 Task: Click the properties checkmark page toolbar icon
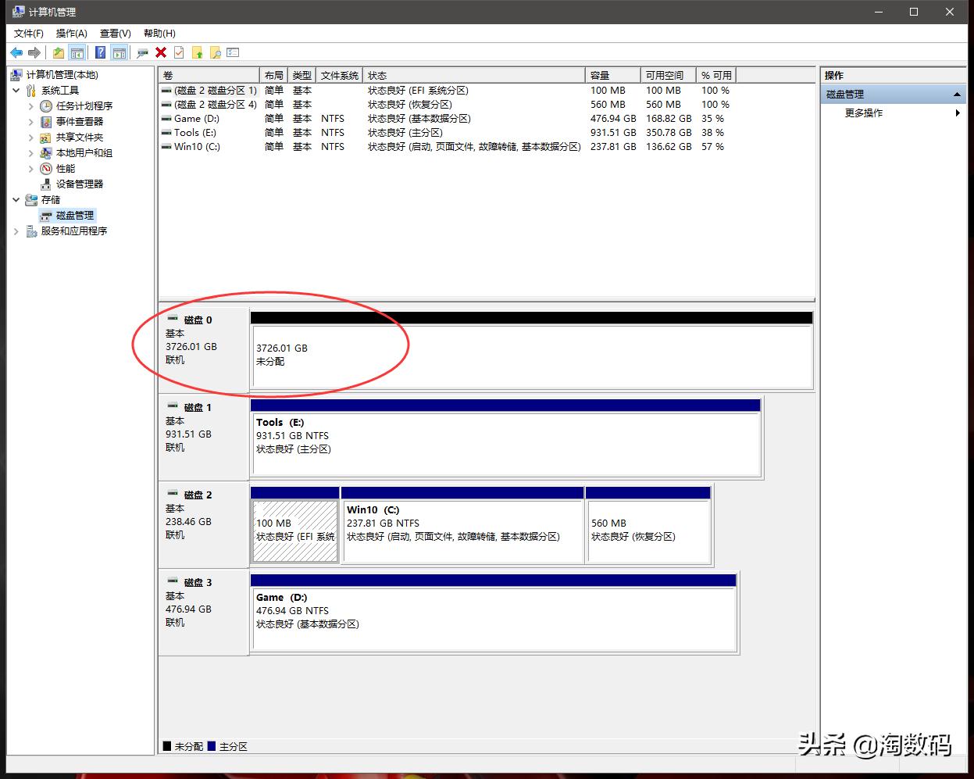tap(179, 52)
